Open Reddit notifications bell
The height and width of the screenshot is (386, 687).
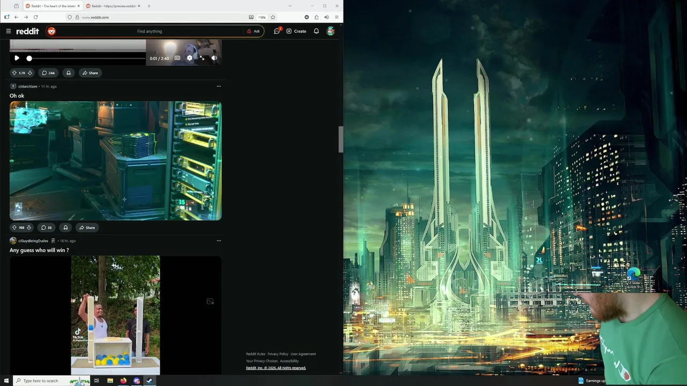point(316,31)
